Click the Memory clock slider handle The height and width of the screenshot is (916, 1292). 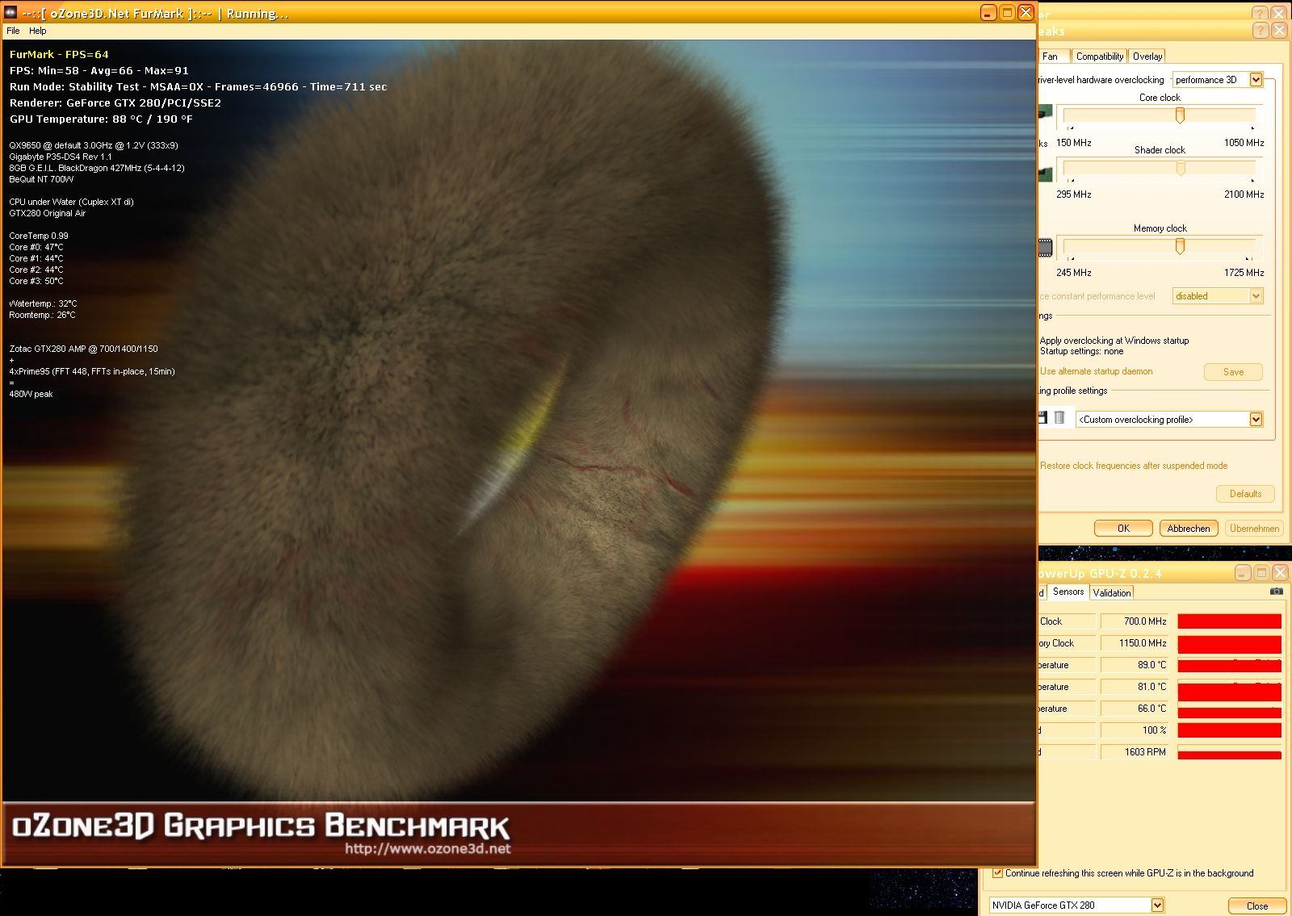1180,247
